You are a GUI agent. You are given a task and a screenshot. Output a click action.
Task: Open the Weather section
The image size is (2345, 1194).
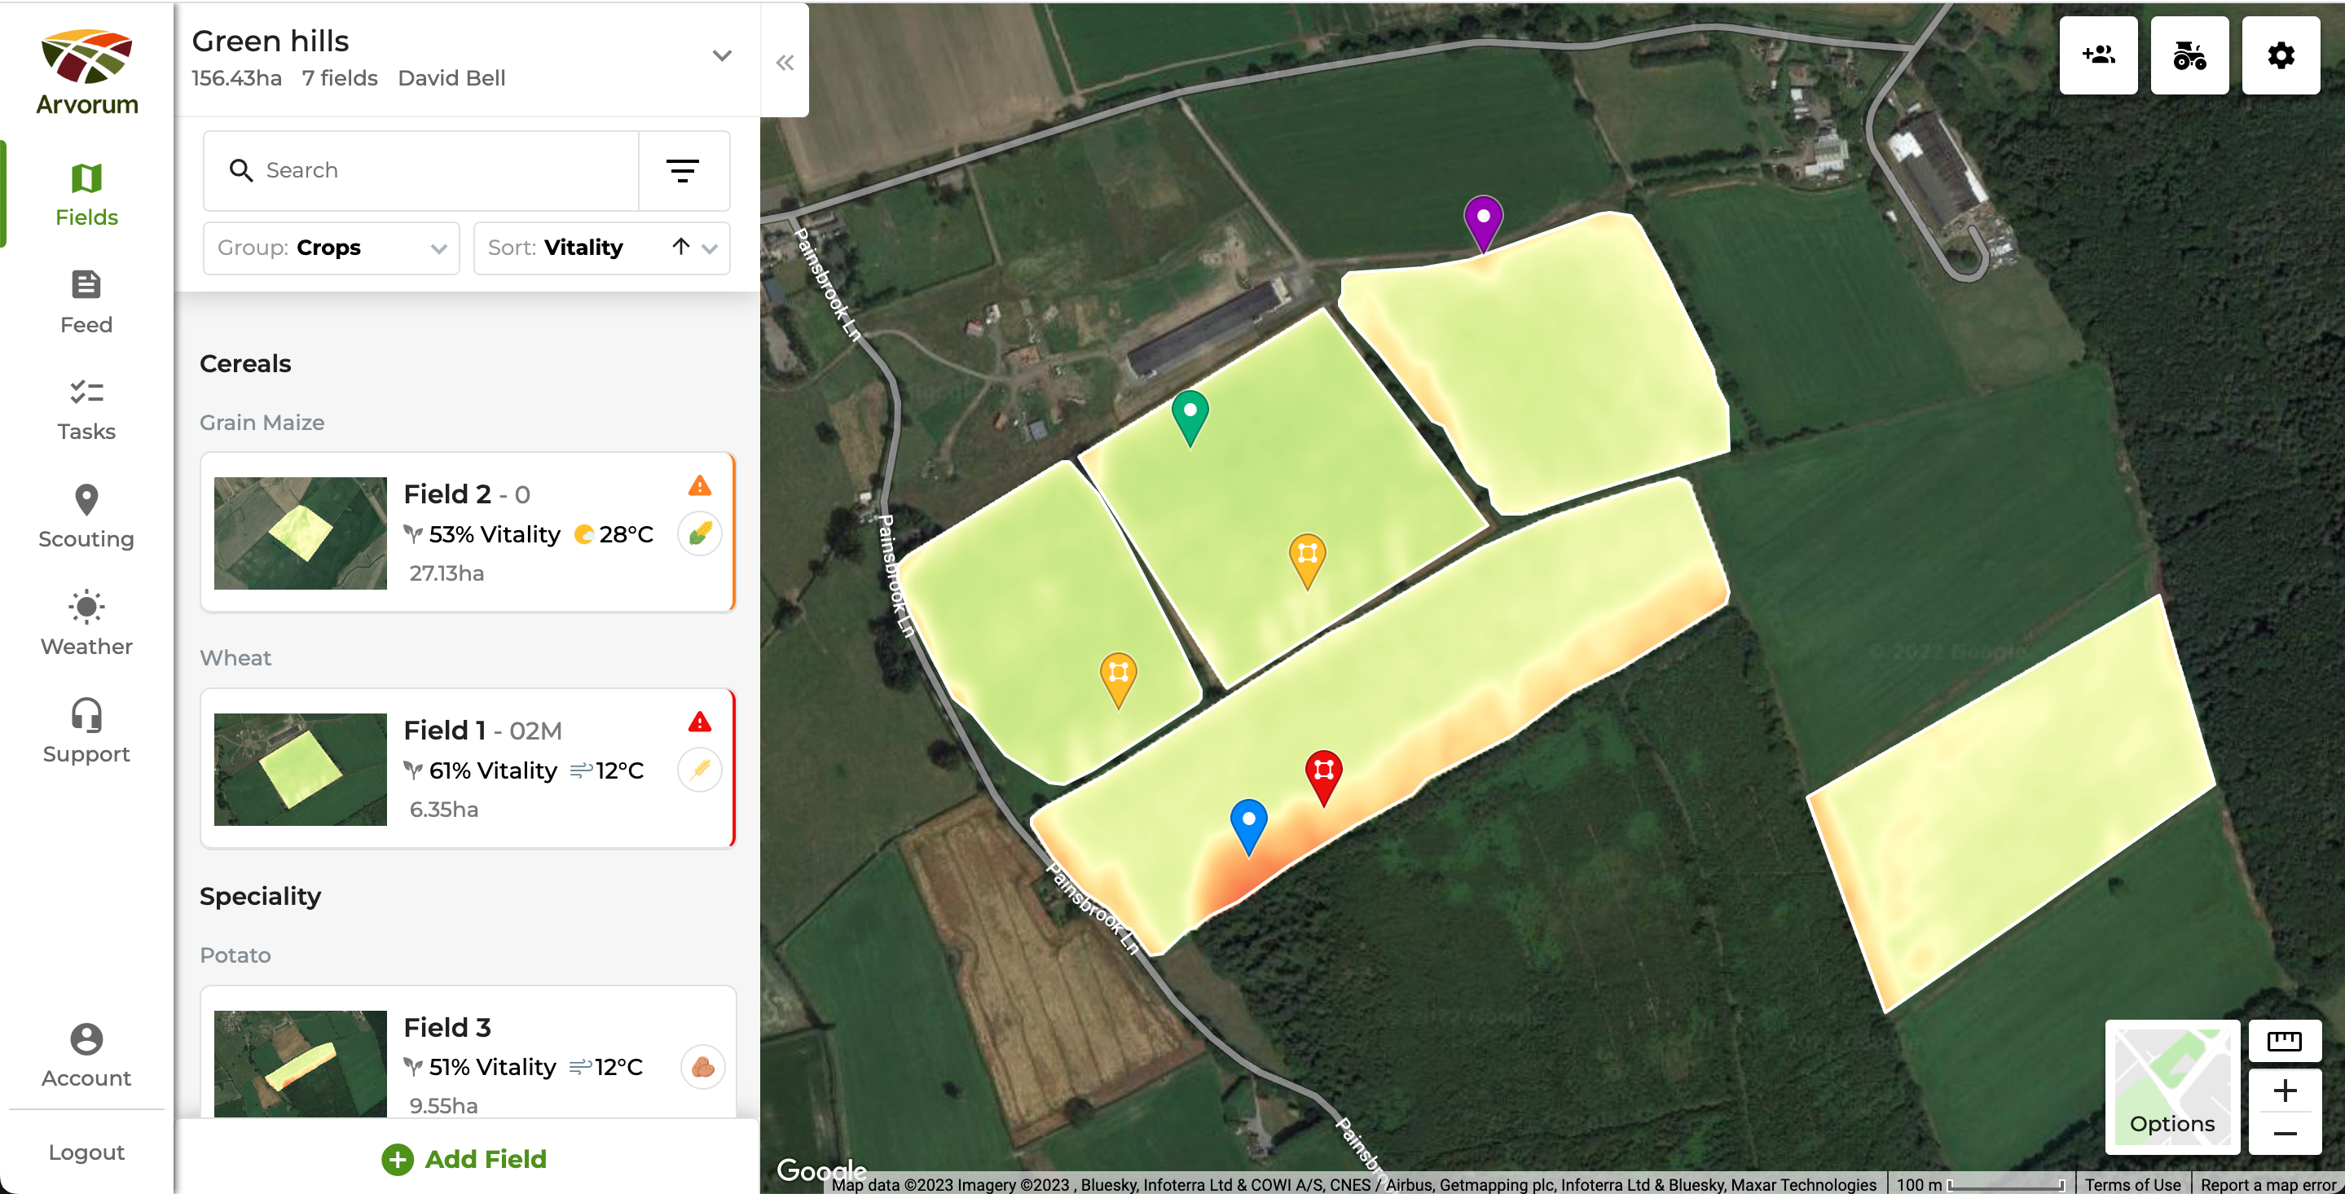pos(86,623)
